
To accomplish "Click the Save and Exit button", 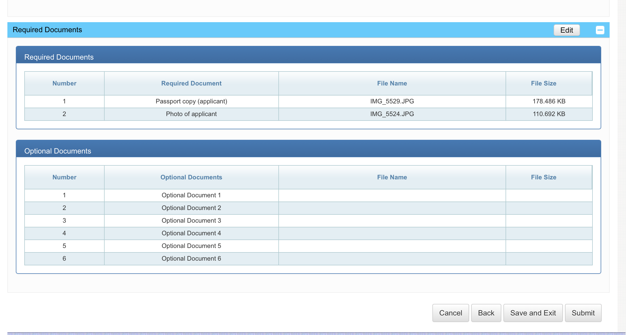I will pyautogui.click(x=533, y=313).
